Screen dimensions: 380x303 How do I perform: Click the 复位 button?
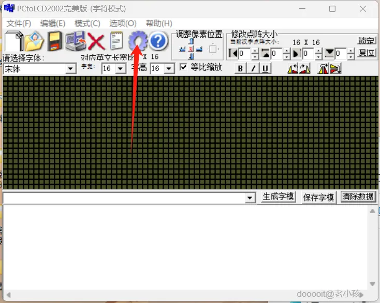pyautogui.click(x=367, y=53)
